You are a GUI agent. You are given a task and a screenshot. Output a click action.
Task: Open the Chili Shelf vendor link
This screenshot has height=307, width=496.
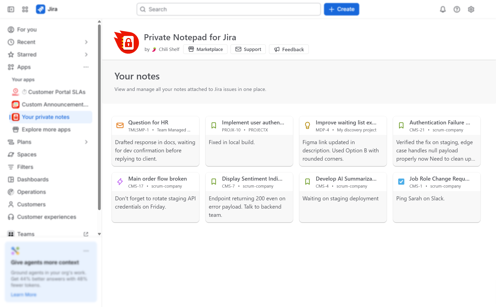tap(169, 49)
